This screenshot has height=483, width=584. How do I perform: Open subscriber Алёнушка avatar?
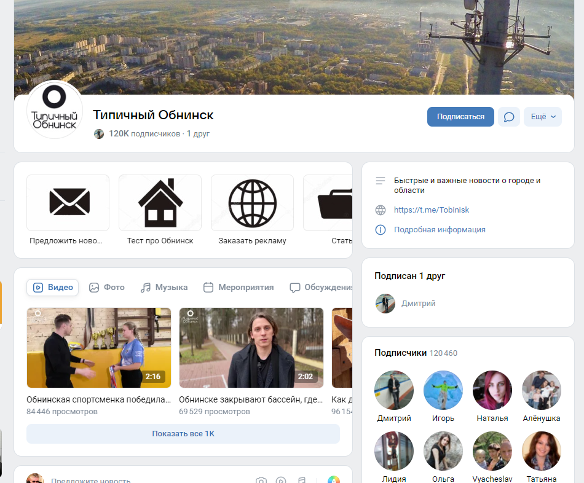[541, 390]
